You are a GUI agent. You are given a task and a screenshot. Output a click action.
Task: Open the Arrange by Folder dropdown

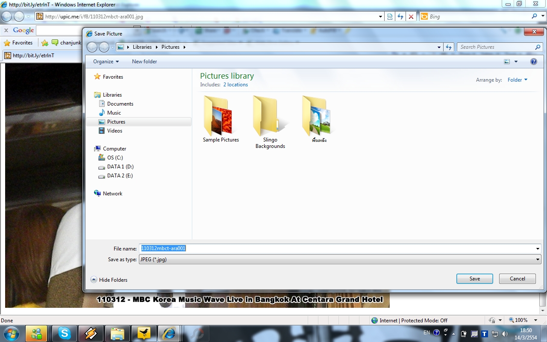[518, 80]
